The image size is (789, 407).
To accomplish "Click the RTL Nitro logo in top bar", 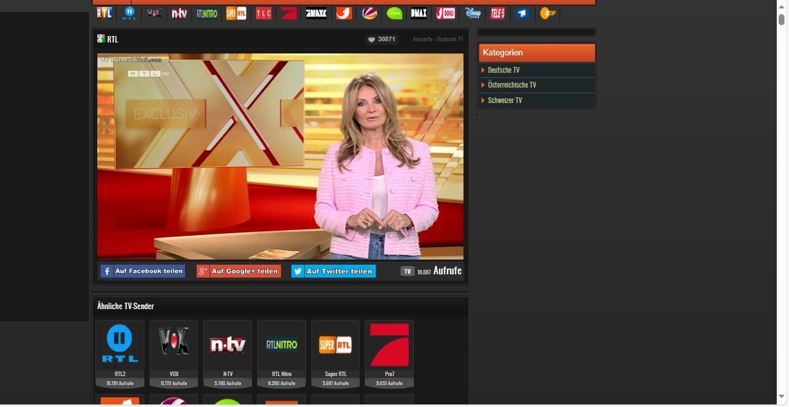I will pos(207,14).
